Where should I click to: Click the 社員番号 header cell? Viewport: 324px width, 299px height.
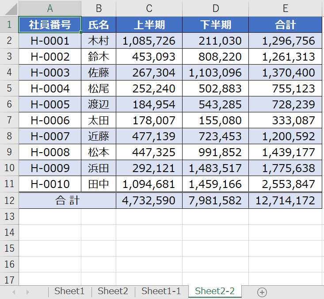[50, 24]
